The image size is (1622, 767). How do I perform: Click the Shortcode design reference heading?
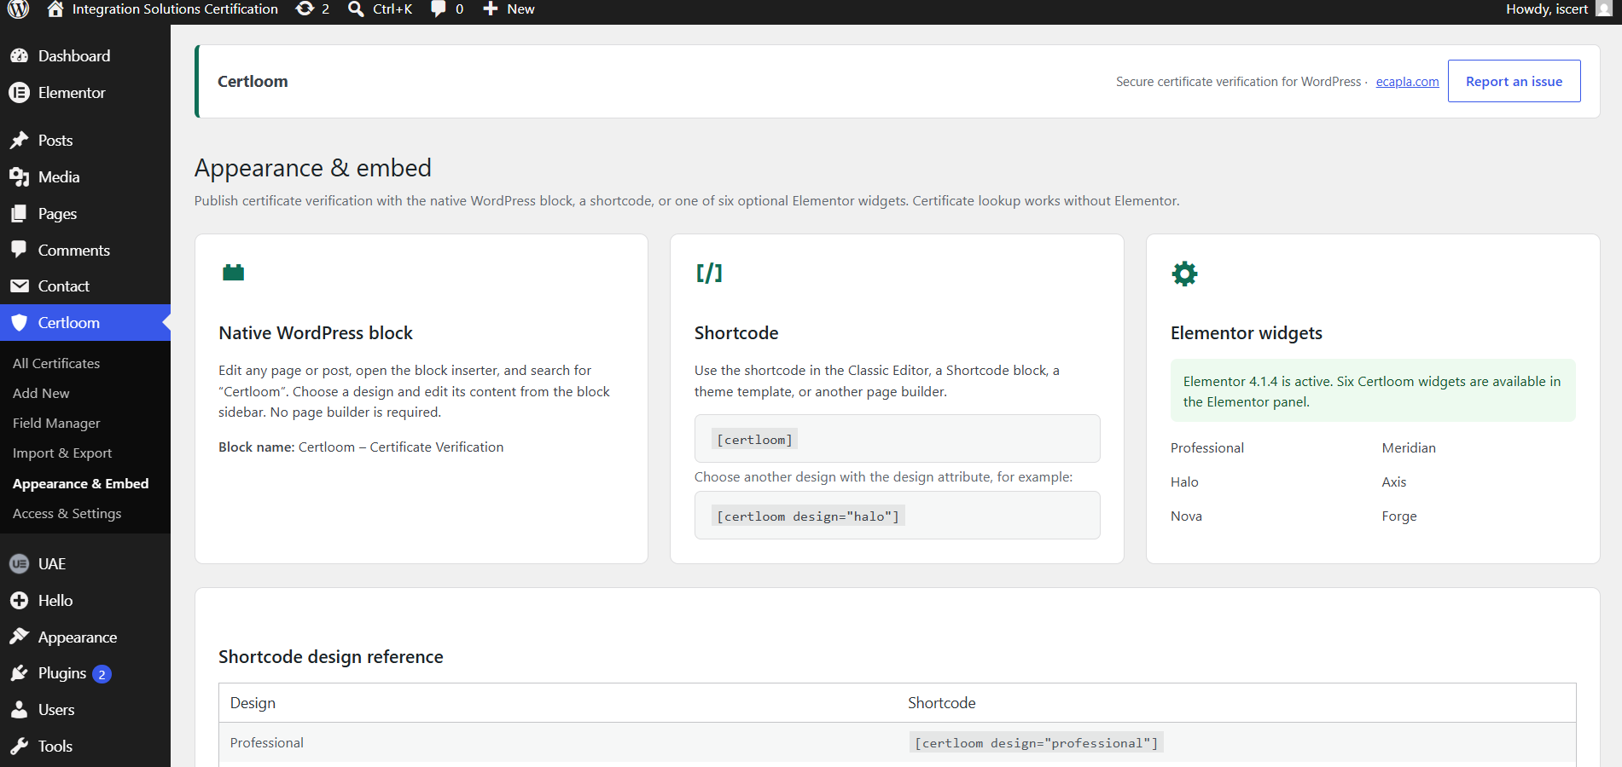pyautogui.click(x=331, y=657)
